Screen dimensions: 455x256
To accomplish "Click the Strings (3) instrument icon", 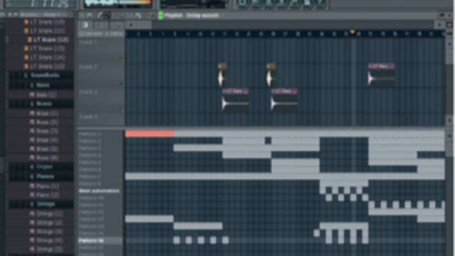I will (x=32, y=231).
